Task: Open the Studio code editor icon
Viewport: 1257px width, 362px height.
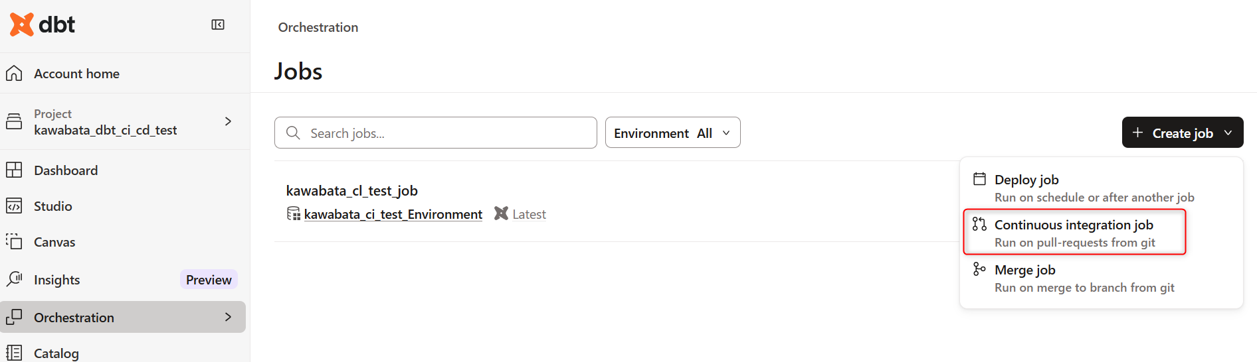Action: click(14, 206)
